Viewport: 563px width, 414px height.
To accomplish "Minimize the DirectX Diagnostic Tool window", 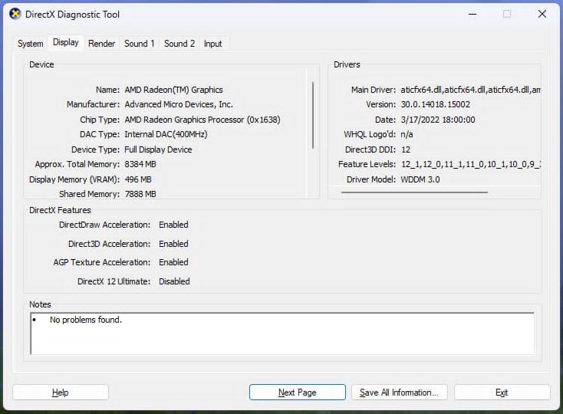I will (x=472, y=15).
